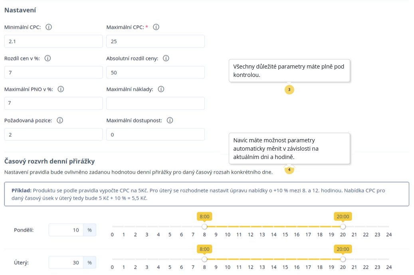Click the Absolutní rozdíl ceny input field
The height and width of the screenshot is (275, 414).
155,72
